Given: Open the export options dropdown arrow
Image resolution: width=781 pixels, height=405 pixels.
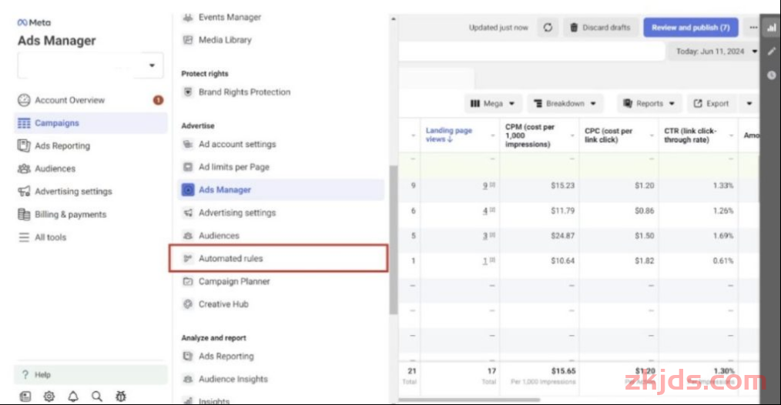Looking at the screenshot, I should pyautogui.click(x=749, y=104).
